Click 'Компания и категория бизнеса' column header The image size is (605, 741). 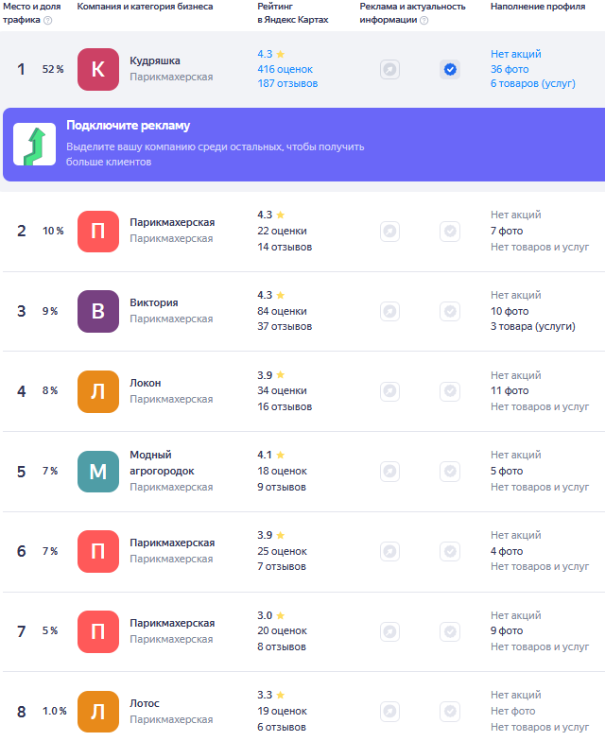pos(145,7)
